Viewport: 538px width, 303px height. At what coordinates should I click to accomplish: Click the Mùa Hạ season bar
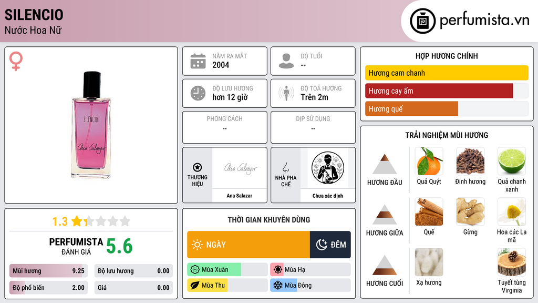point(310,270)
